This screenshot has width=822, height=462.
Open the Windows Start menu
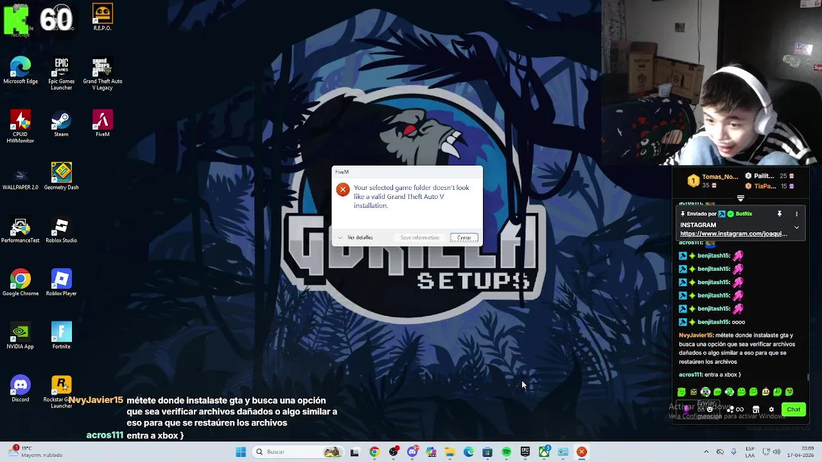[x=241, y=452]
